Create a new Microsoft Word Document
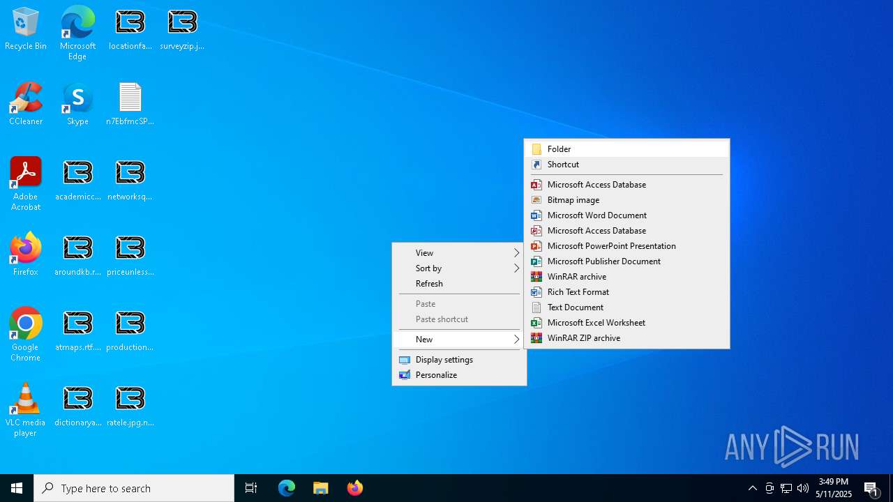The width and height of the screenshot is (893, 502). pos(626,215)
